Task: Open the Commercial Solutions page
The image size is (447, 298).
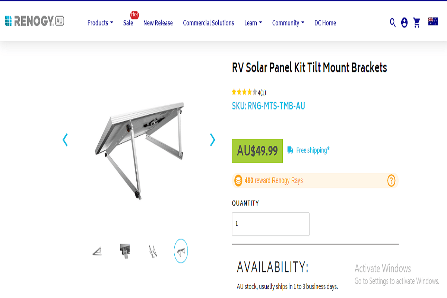Action: pos(208,23)
